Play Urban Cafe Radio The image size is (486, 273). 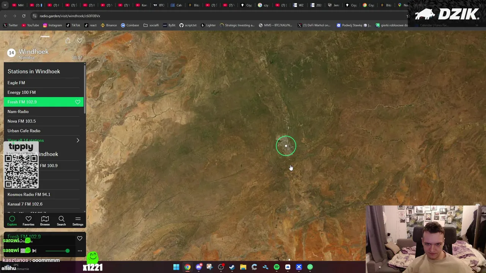coord(44,131)
